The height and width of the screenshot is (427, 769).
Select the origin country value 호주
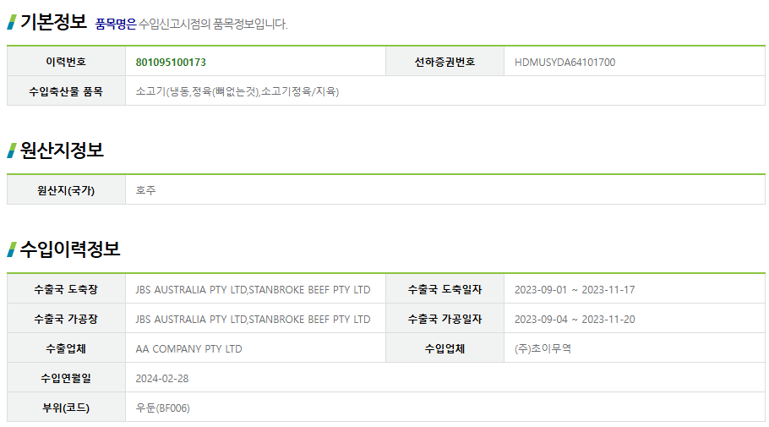pos(146,190)
